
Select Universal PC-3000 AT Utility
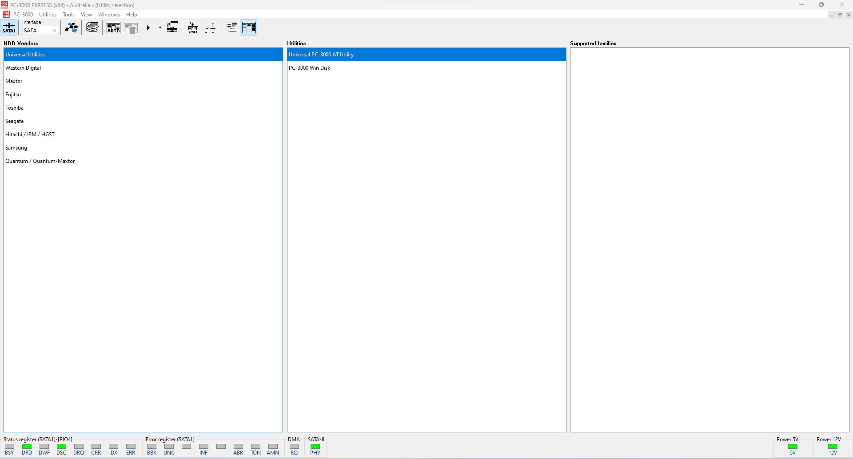(321, 55)
